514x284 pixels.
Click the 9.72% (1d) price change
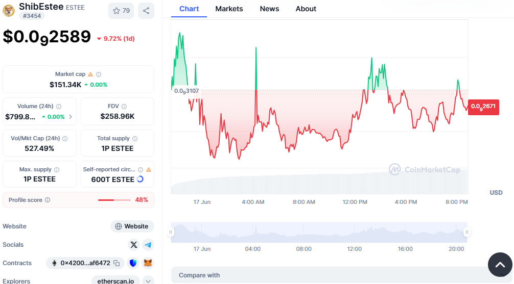(x=115, y=39)
